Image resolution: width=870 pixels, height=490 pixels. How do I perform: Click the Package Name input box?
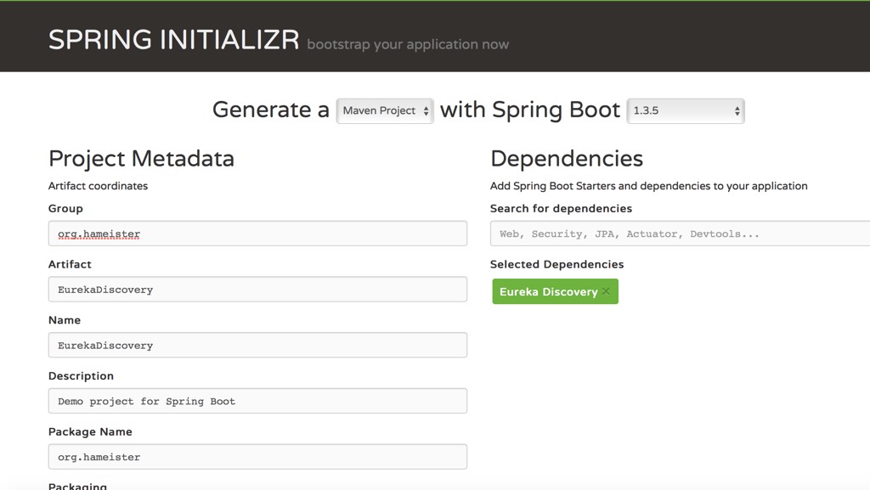tap(257, 457)
